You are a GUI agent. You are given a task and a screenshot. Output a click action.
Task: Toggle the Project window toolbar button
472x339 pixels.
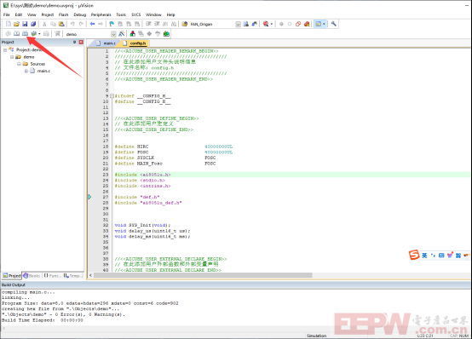(x=318, y=24)
